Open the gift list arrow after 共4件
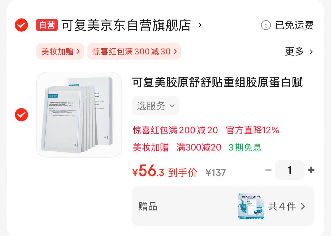 pos(303,206)
